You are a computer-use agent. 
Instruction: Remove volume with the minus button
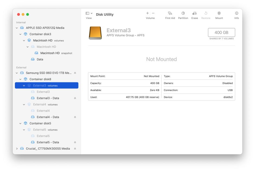tap(153, 13)
